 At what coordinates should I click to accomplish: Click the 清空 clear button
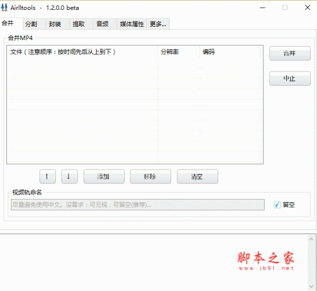[197, 176]
